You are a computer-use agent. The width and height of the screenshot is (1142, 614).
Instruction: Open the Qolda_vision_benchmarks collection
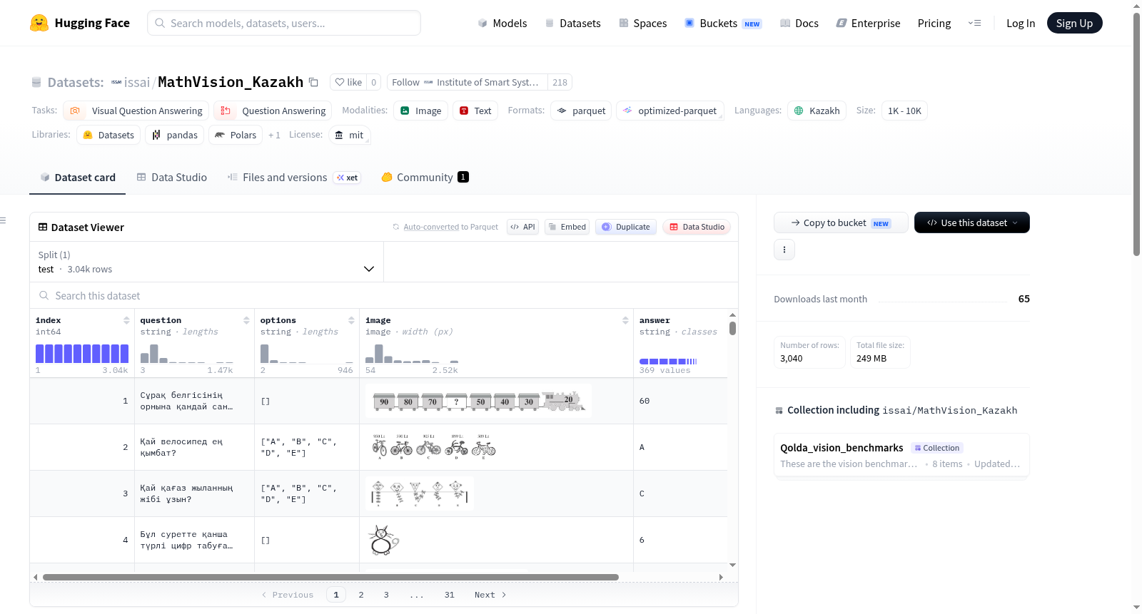coord(901,455)
